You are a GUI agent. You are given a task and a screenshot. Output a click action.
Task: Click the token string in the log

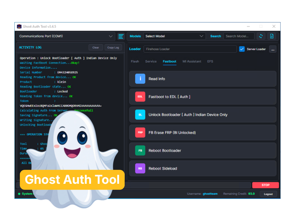point(60,106)
